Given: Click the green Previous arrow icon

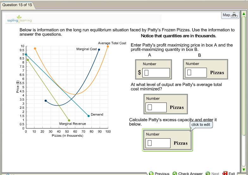Looking at the screenshot, I should 151,173.
